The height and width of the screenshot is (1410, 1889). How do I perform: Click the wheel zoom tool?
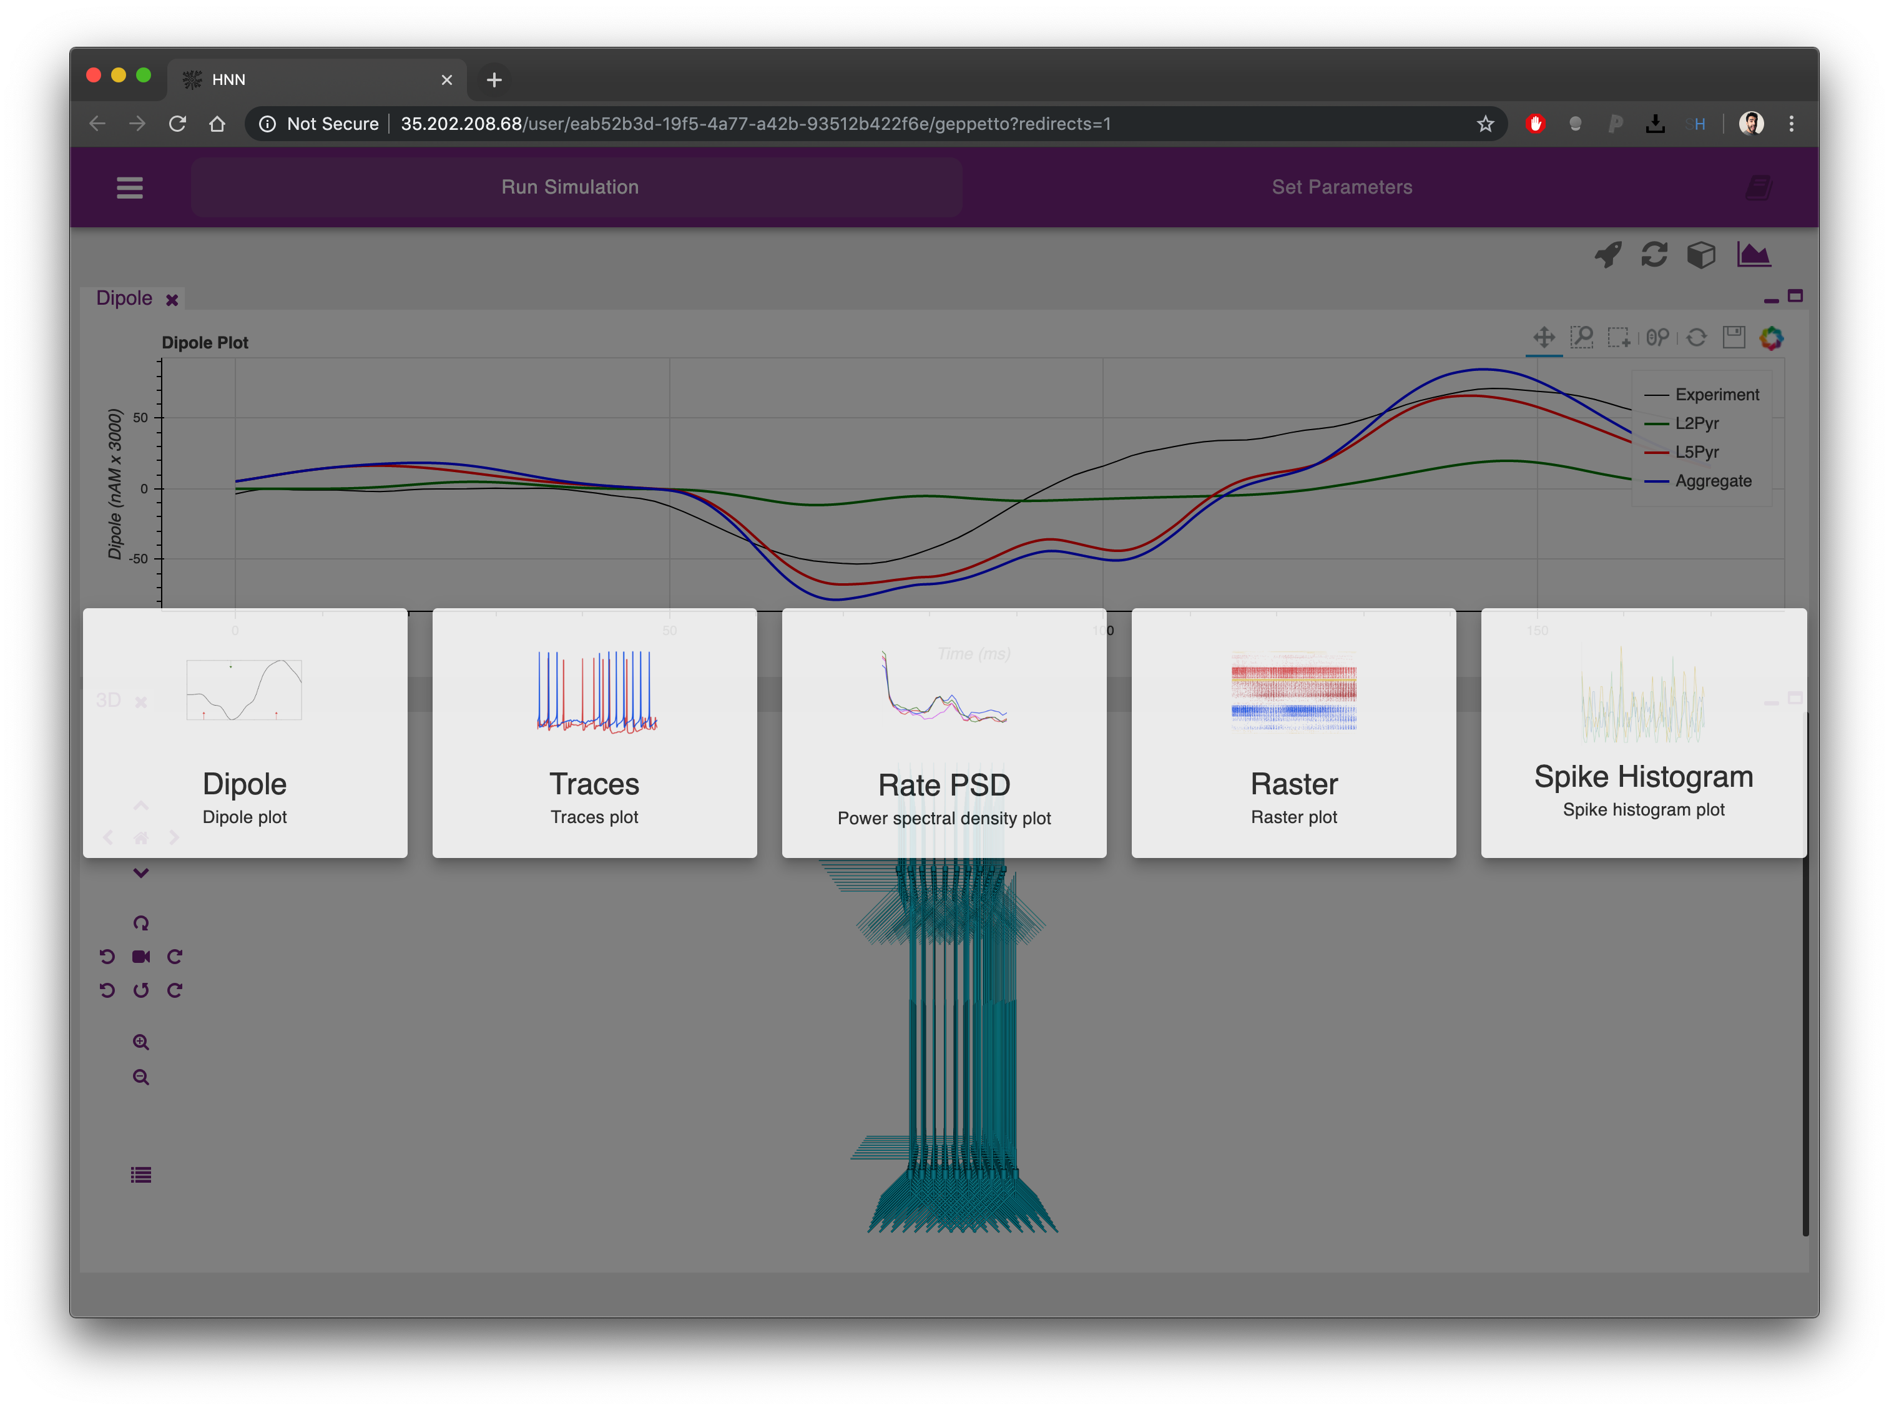point(1657,337)
